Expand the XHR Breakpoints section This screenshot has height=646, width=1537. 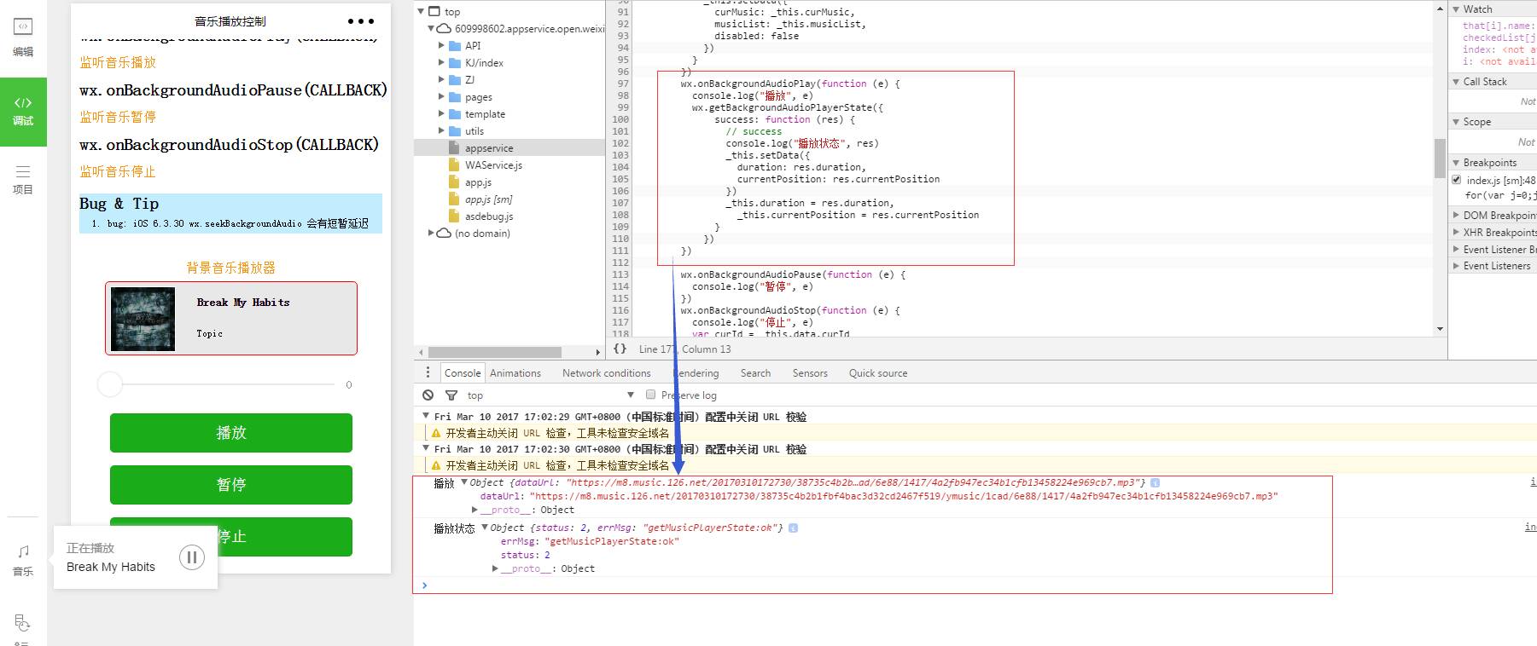(x=1457, y=233)
